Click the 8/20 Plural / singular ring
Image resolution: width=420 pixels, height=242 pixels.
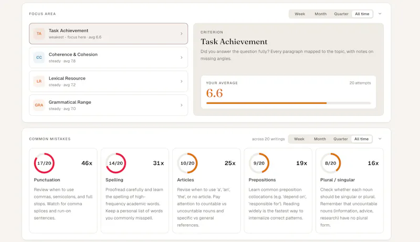(x=331, y=163)
